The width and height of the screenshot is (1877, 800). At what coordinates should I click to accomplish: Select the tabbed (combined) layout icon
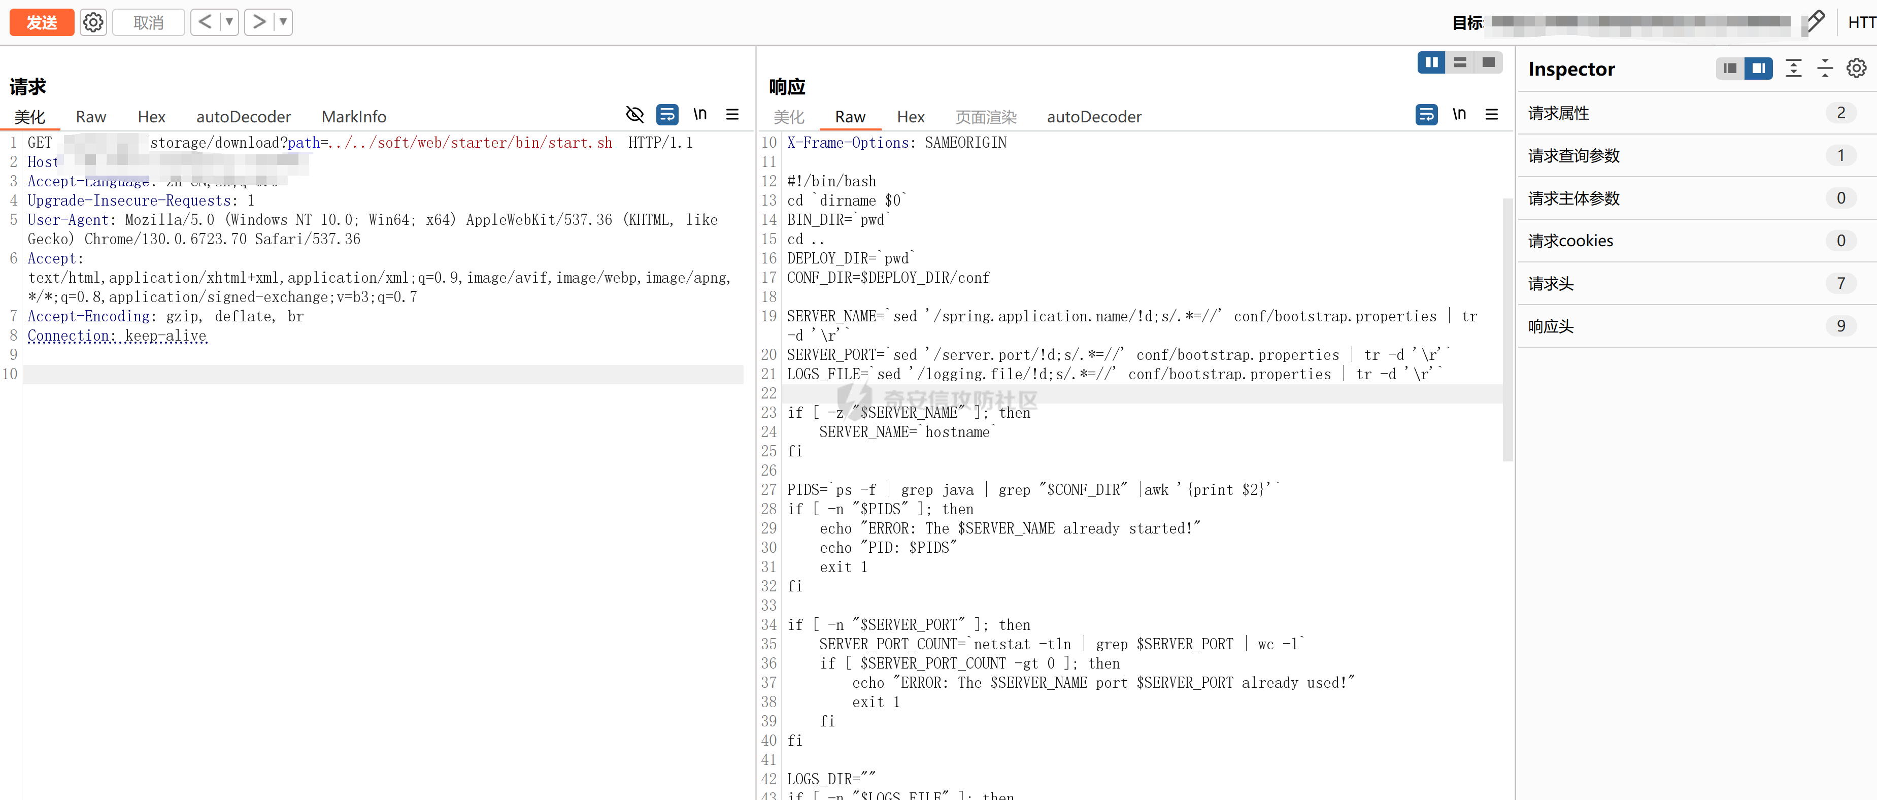click(1489, 62)
